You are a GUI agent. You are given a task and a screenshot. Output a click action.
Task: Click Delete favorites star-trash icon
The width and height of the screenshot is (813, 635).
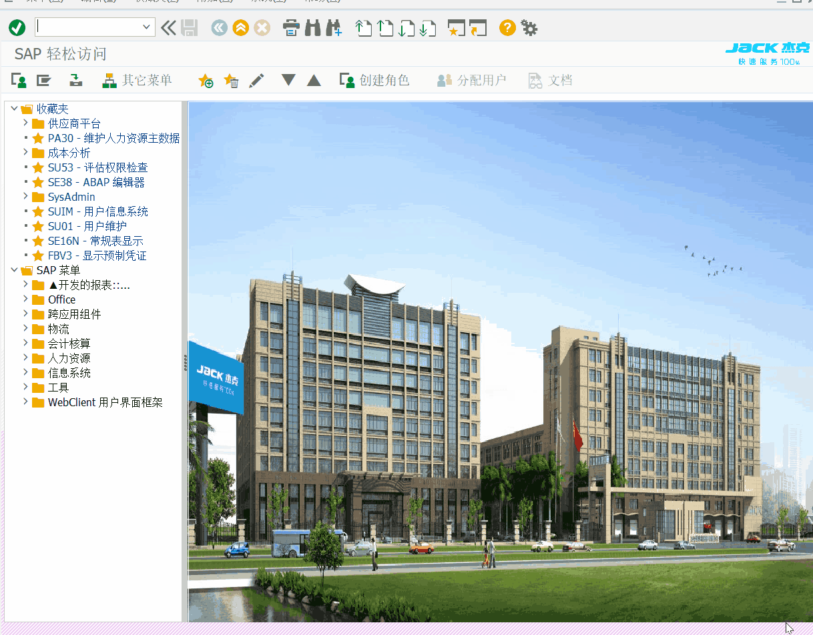click(231, 81)
